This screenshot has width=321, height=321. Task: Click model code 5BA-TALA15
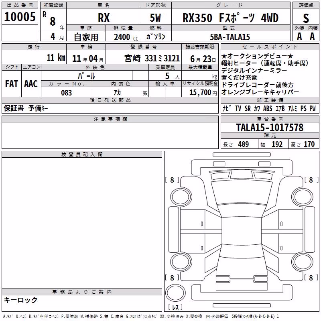(230, 37)
